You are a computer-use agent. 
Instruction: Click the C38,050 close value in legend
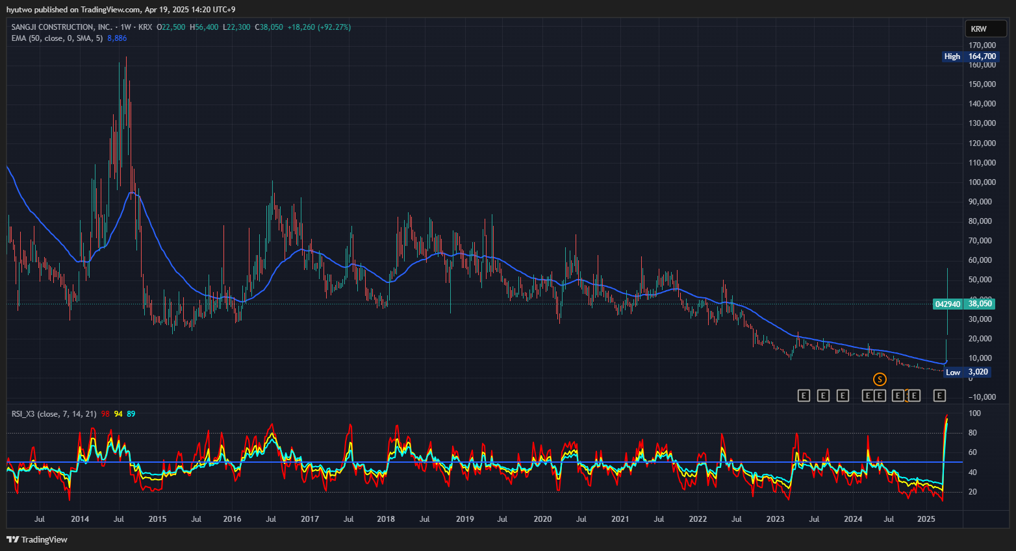point(269,27)
